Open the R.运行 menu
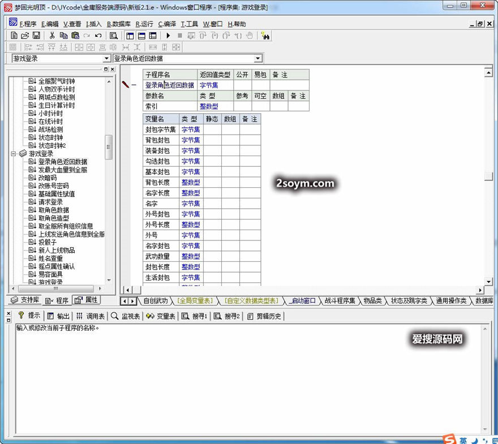Viewport: 498px width, 444px height. pos(144,24)
